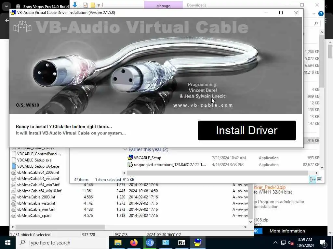Click the browser back arrow
This screenshot has width=333, height=249.
pyautogui.click(x=7, y=20)
